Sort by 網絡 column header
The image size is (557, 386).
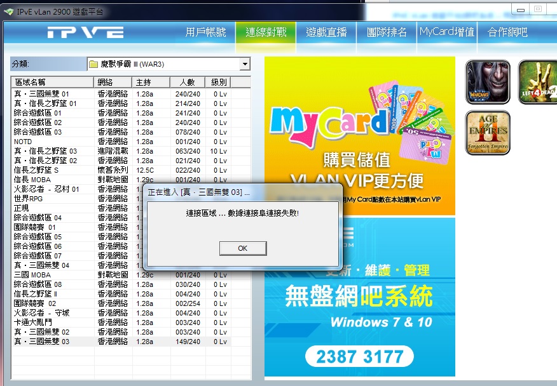[113, 83]
